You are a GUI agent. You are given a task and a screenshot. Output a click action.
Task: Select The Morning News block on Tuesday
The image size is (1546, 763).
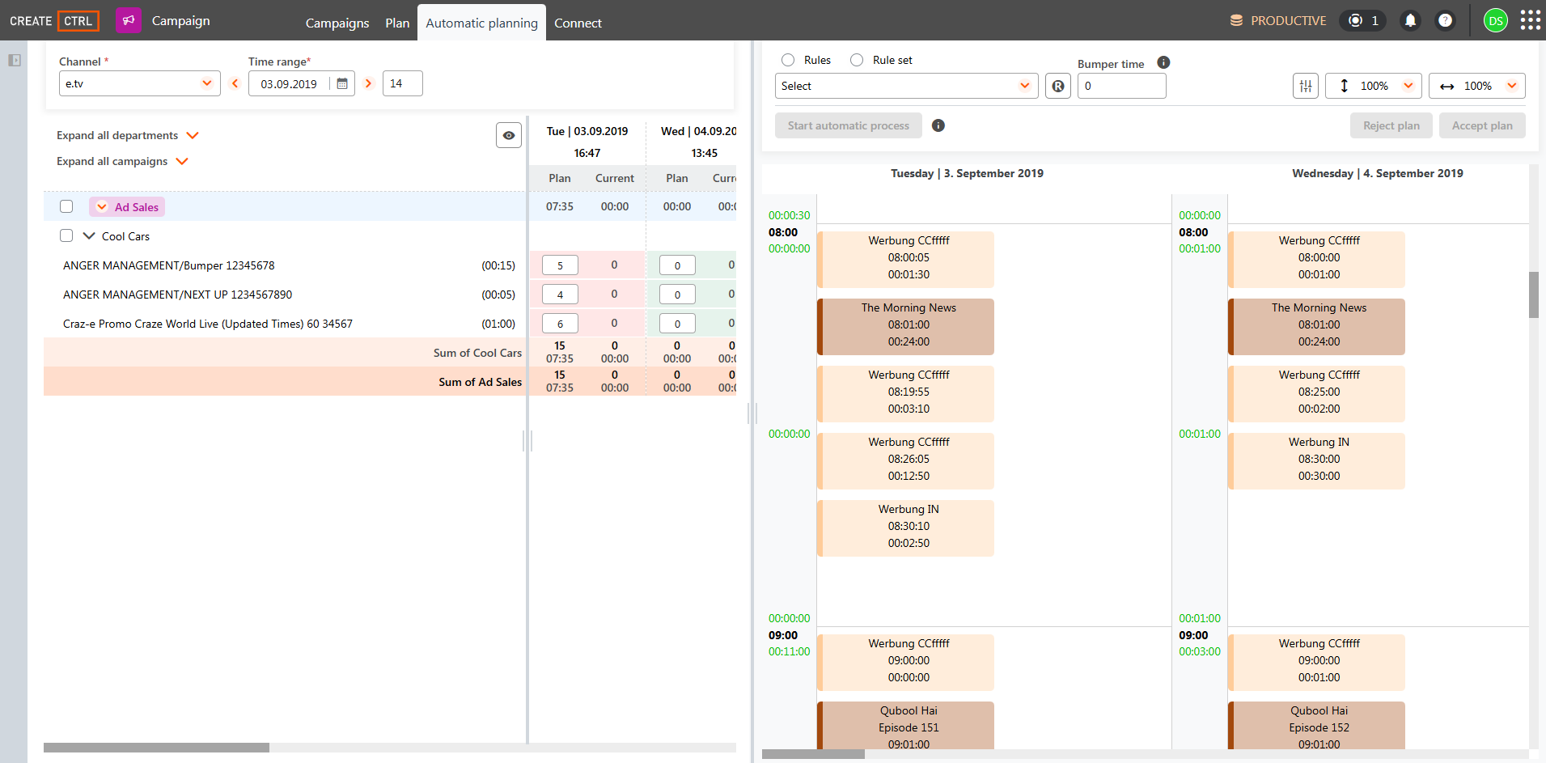point(906,327)
